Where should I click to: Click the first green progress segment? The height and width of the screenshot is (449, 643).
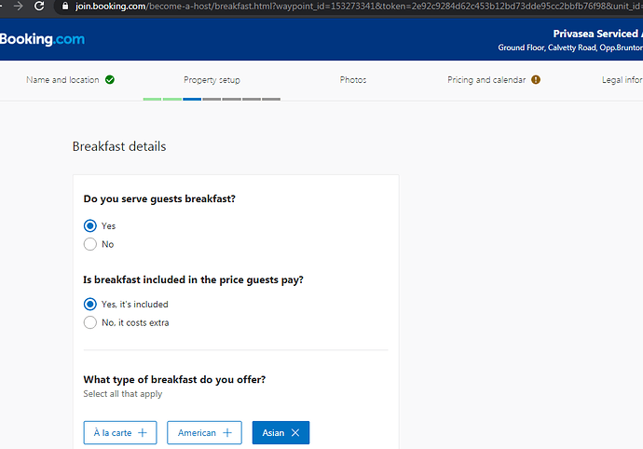click(152, 99)
